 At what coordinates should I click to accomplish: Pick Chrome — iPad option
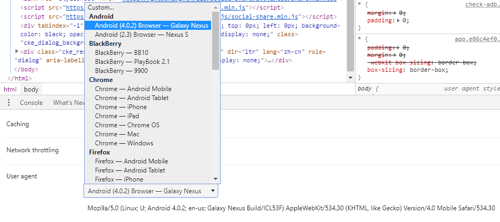click(148, 116)
